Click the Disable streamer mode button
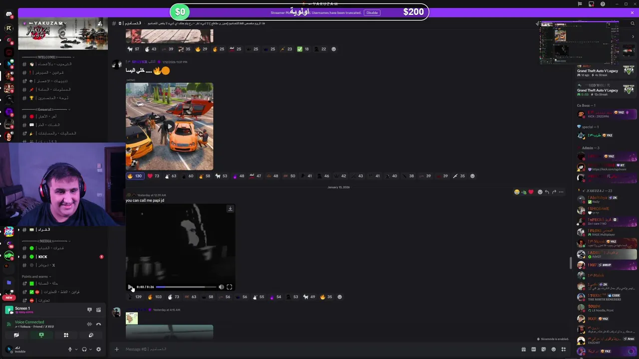This screenshot has width=639, height=359. (372, 12)
